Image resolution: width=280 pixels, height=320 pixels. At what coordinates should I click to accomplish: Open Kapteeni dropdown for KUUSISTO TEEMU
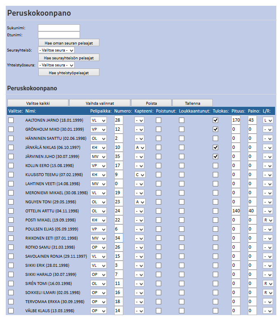(x=140, y=175)
